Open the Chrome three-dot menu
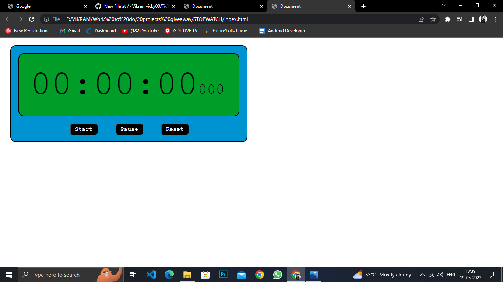 click(495, 19)
